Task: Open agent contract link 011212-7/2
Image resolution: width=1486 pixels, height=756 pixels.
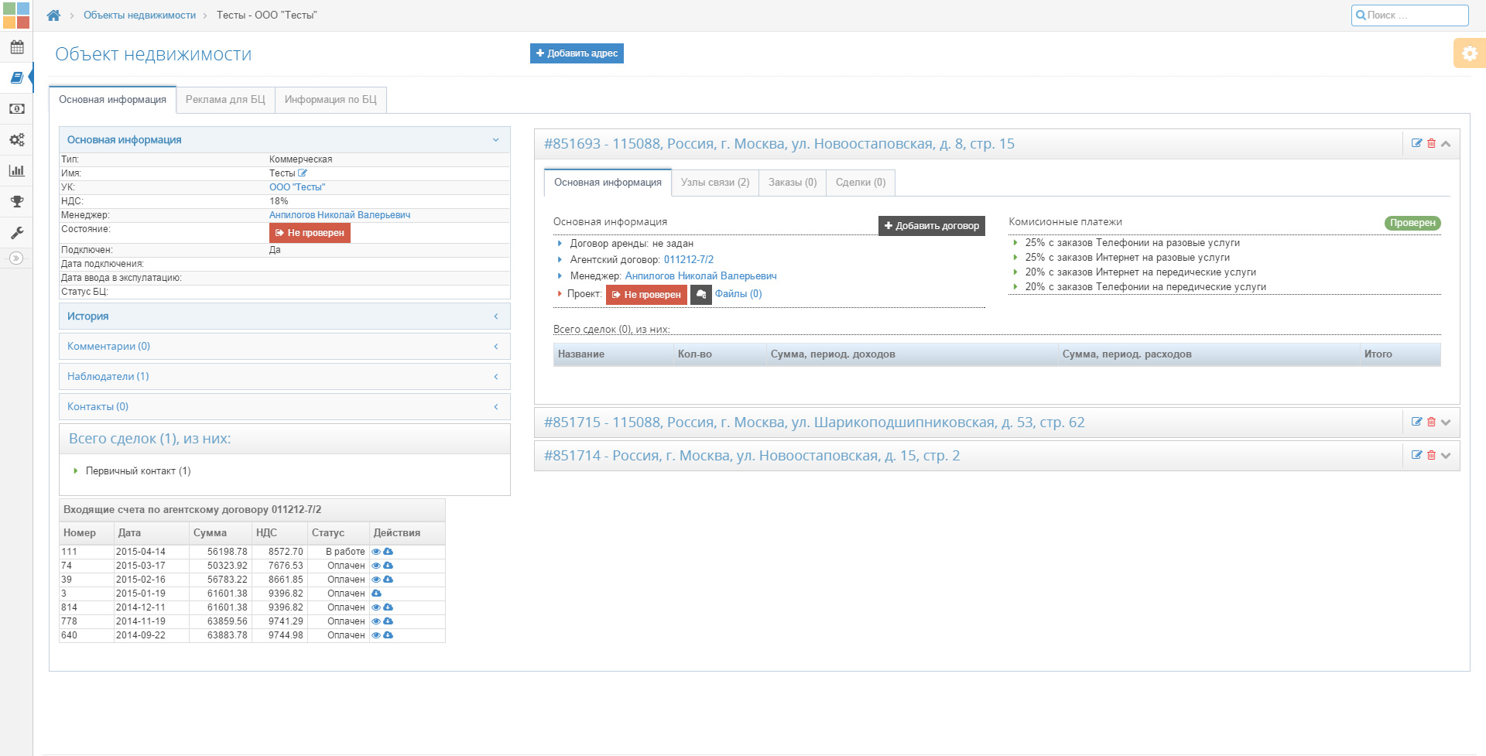Action: pyautogui.click(x=688, y=260)
